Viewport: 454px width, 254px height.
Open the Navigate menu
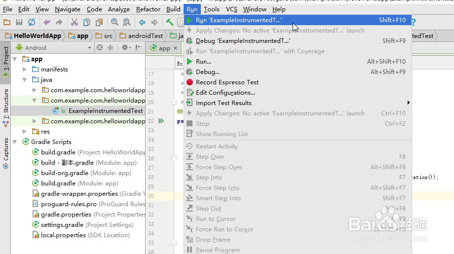point(68,9)
